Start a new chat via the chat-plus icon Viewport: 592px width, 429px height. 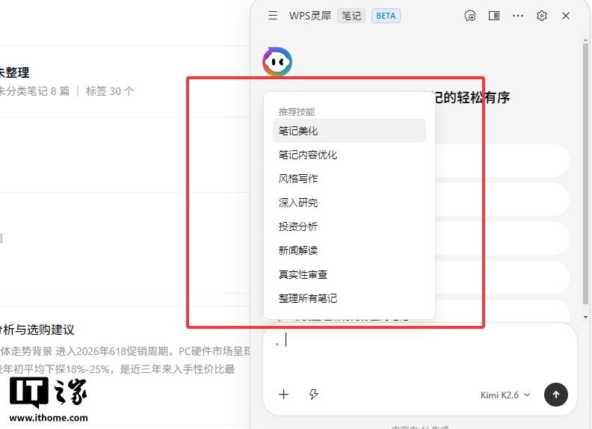470,16
